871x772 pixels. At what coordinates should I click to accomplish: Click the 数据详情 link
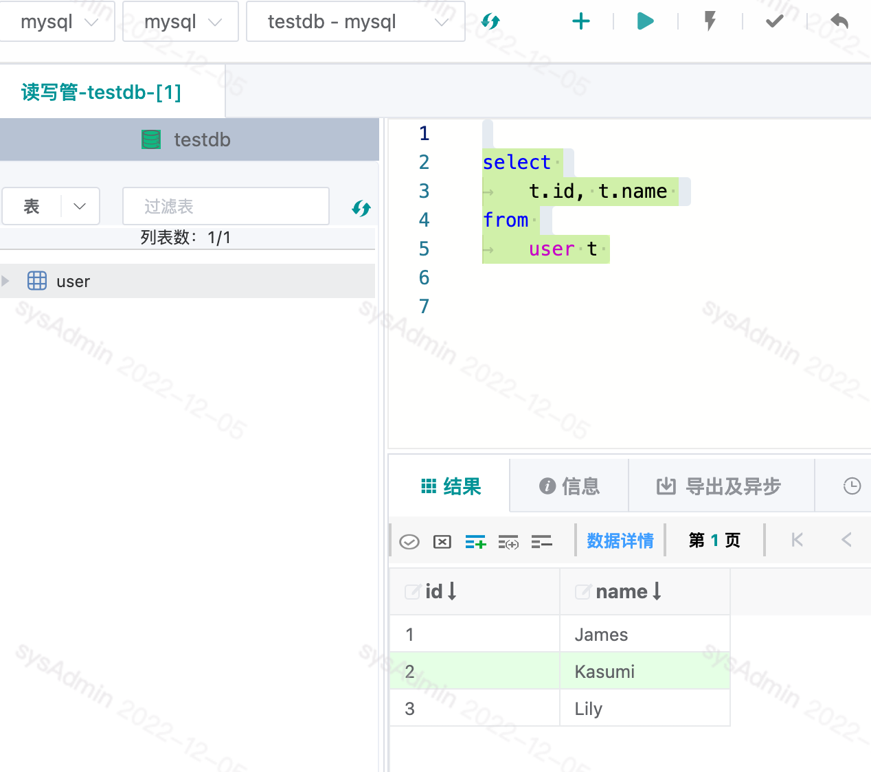click(620, 541)
